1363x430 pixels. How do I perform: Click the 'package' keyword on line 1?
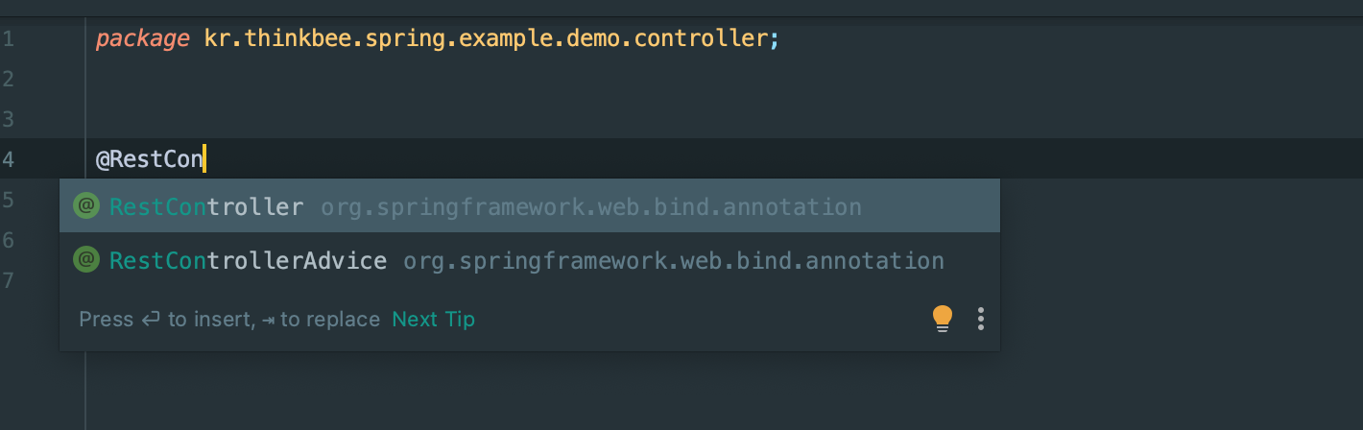click(x=142, y=40)
